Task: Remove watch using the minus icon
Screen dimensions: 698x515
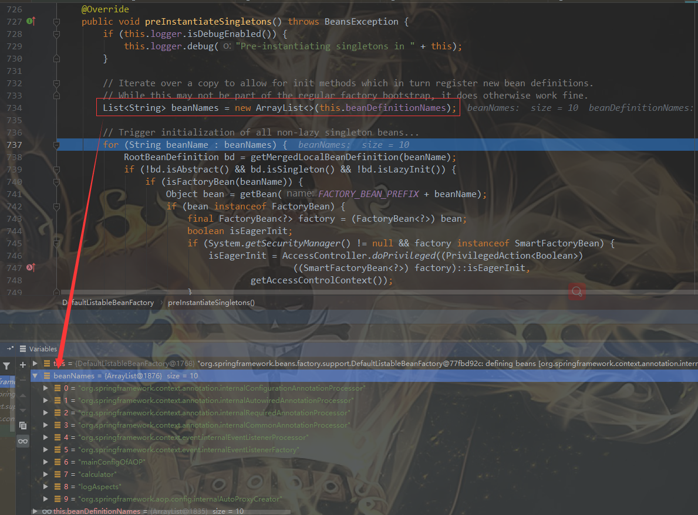Action: [x=23, y=380]
